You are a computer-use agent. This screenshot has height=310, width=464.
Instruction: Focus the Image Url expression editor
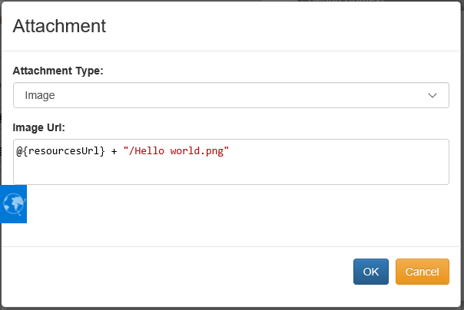point(230,162)
